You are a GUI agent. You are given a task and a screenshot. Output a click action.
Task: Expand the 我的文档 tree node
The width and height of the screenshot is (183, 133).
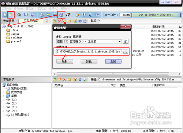click(3, 92)
